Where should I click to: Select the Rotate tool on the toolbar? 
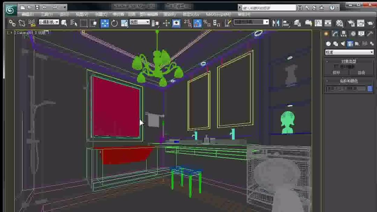[x=114, y=23]
